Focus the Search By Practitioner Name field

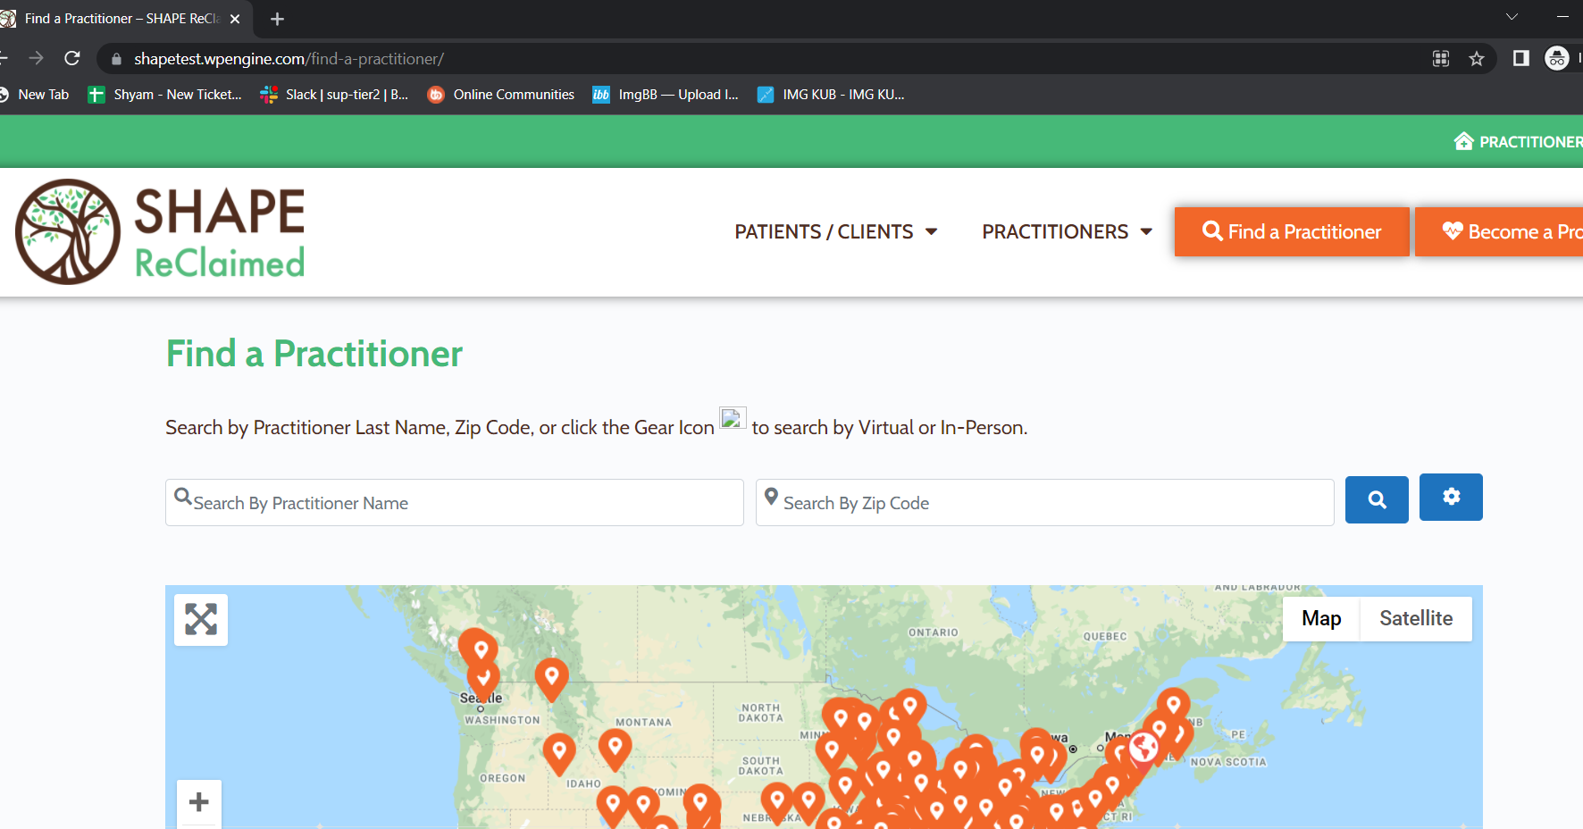(x=455, y=503)
